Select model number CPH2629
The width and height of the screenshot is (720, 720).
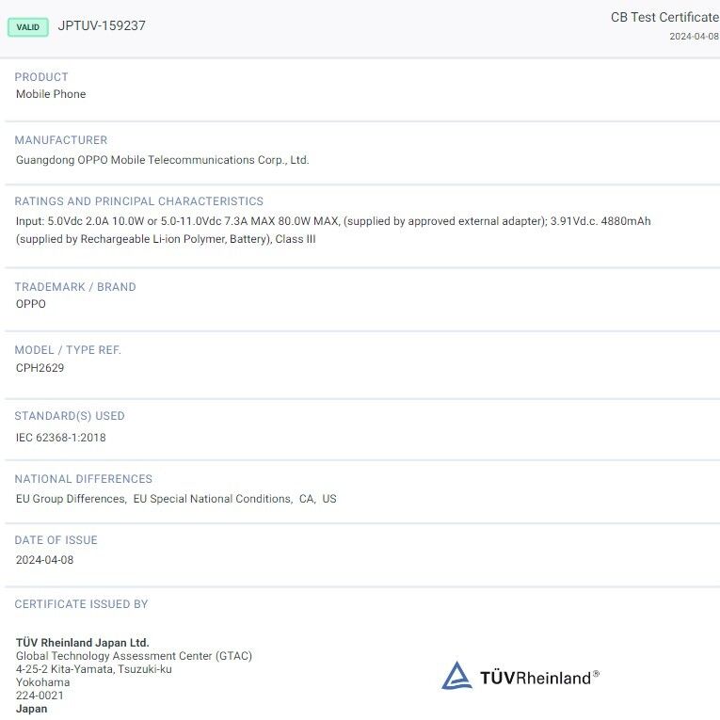(40, 368)
